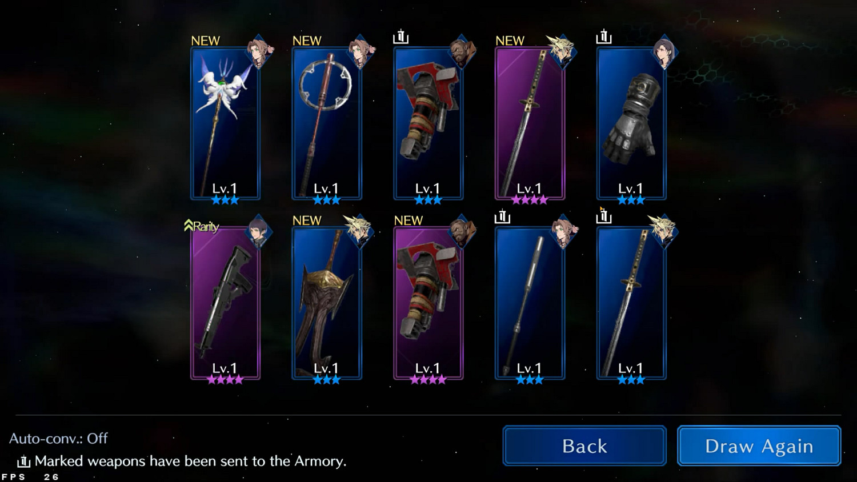The width and height of the screenshot is (857, 482).
Task: Open the black gauntlet glove weapon card
Action: [x=631, y=124]
